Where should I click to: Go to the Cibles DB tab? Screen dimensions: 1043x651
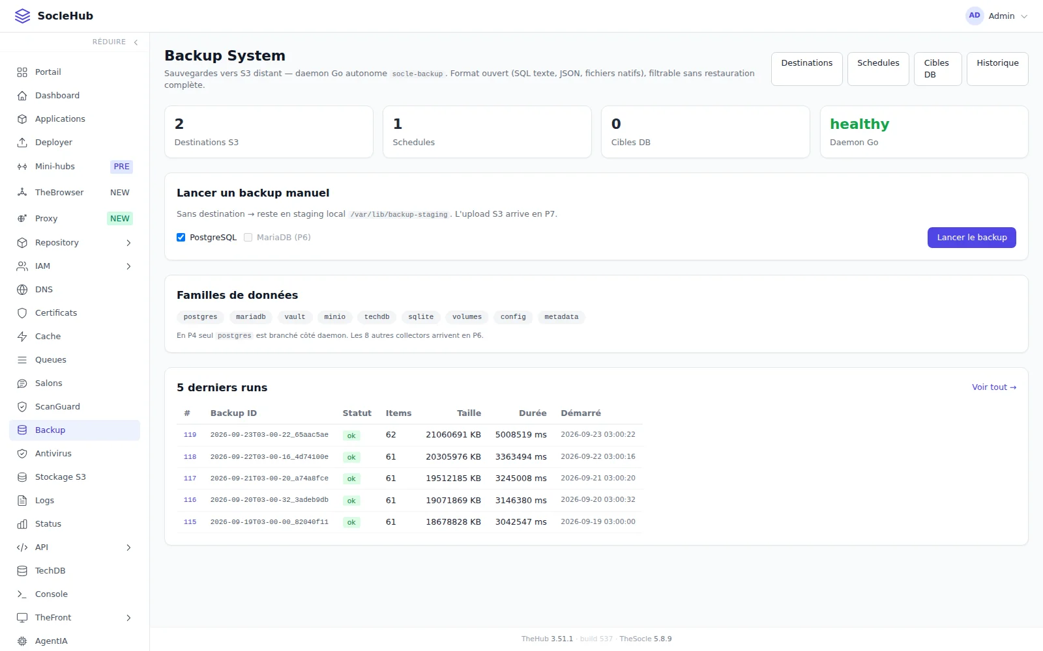pos(938,69)
